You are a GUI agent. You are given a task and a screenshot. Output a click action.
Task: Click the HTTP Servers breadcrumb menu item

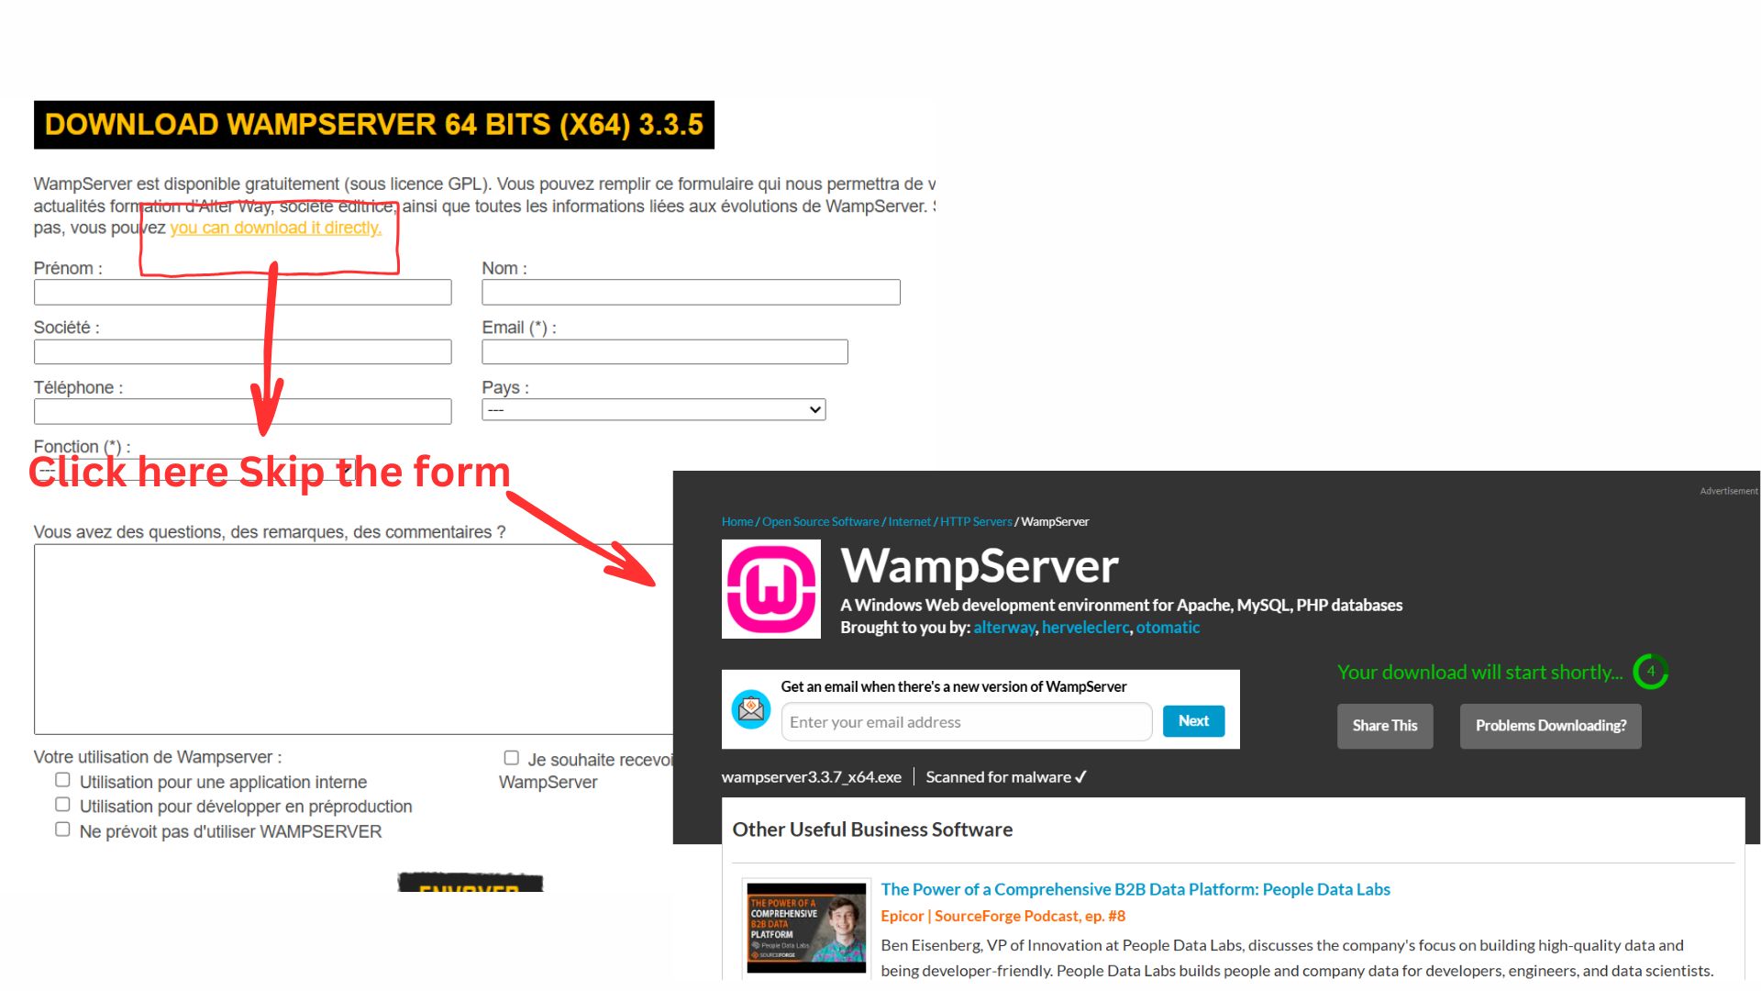[977, 521]
